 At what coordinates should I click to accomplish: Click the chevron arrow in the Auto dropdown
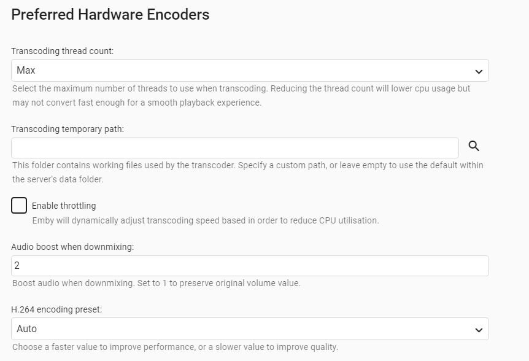(x=479, y=330)
